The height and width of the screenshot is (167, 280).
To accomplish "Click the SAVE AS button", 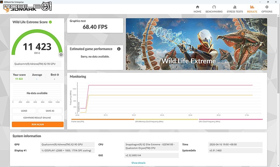I will [x=50, y=111].
